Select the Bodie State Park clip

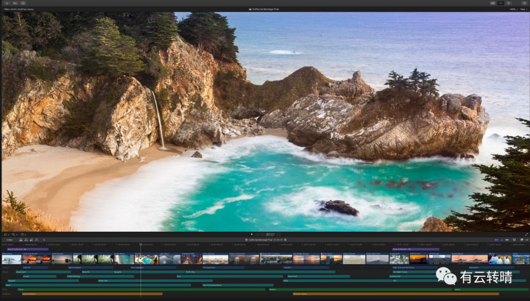377,258
